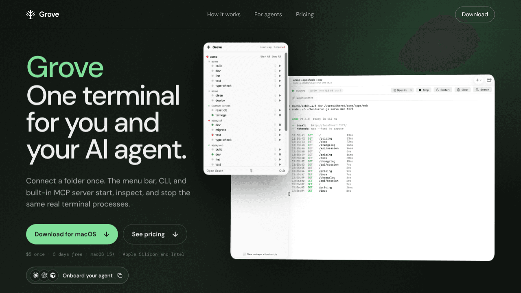Click the cube agent icon
This screenshot has height=293, width=521.
click(x=53, y=276)
